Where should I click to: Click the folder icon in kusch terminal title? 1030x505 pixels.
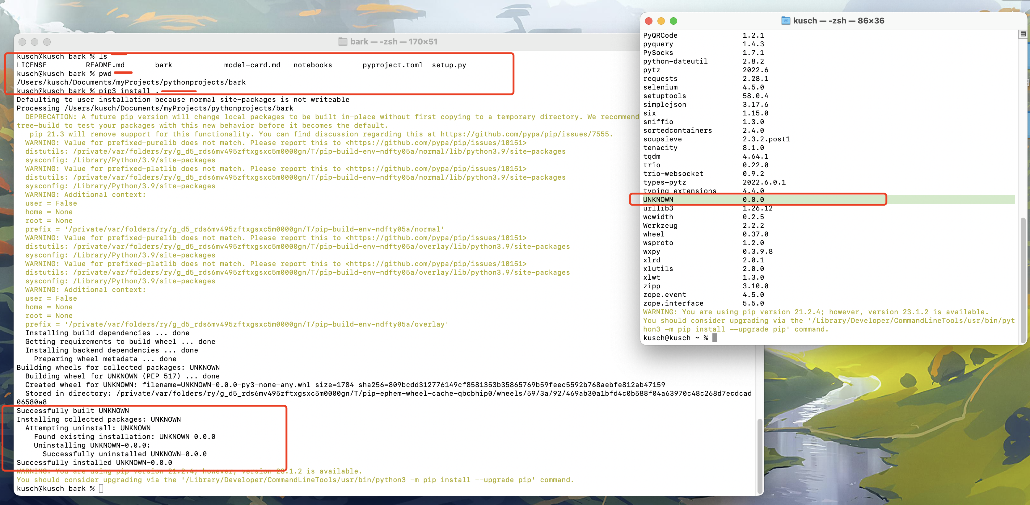785,21
